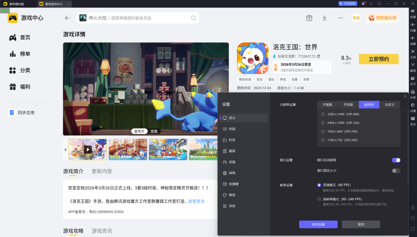The height and width of the screenshot is (237, 417).
Task: Click Android home circle button
Action: tap(413, 218)
